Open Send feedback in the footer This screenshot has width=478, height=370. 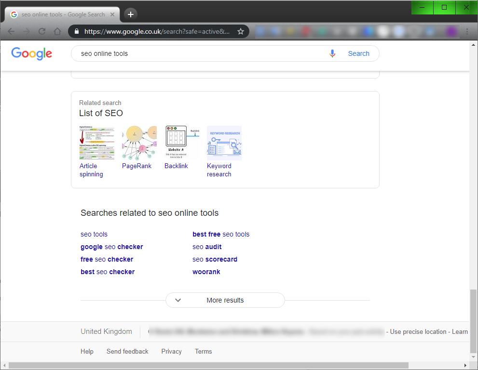(x=127, y=351)
